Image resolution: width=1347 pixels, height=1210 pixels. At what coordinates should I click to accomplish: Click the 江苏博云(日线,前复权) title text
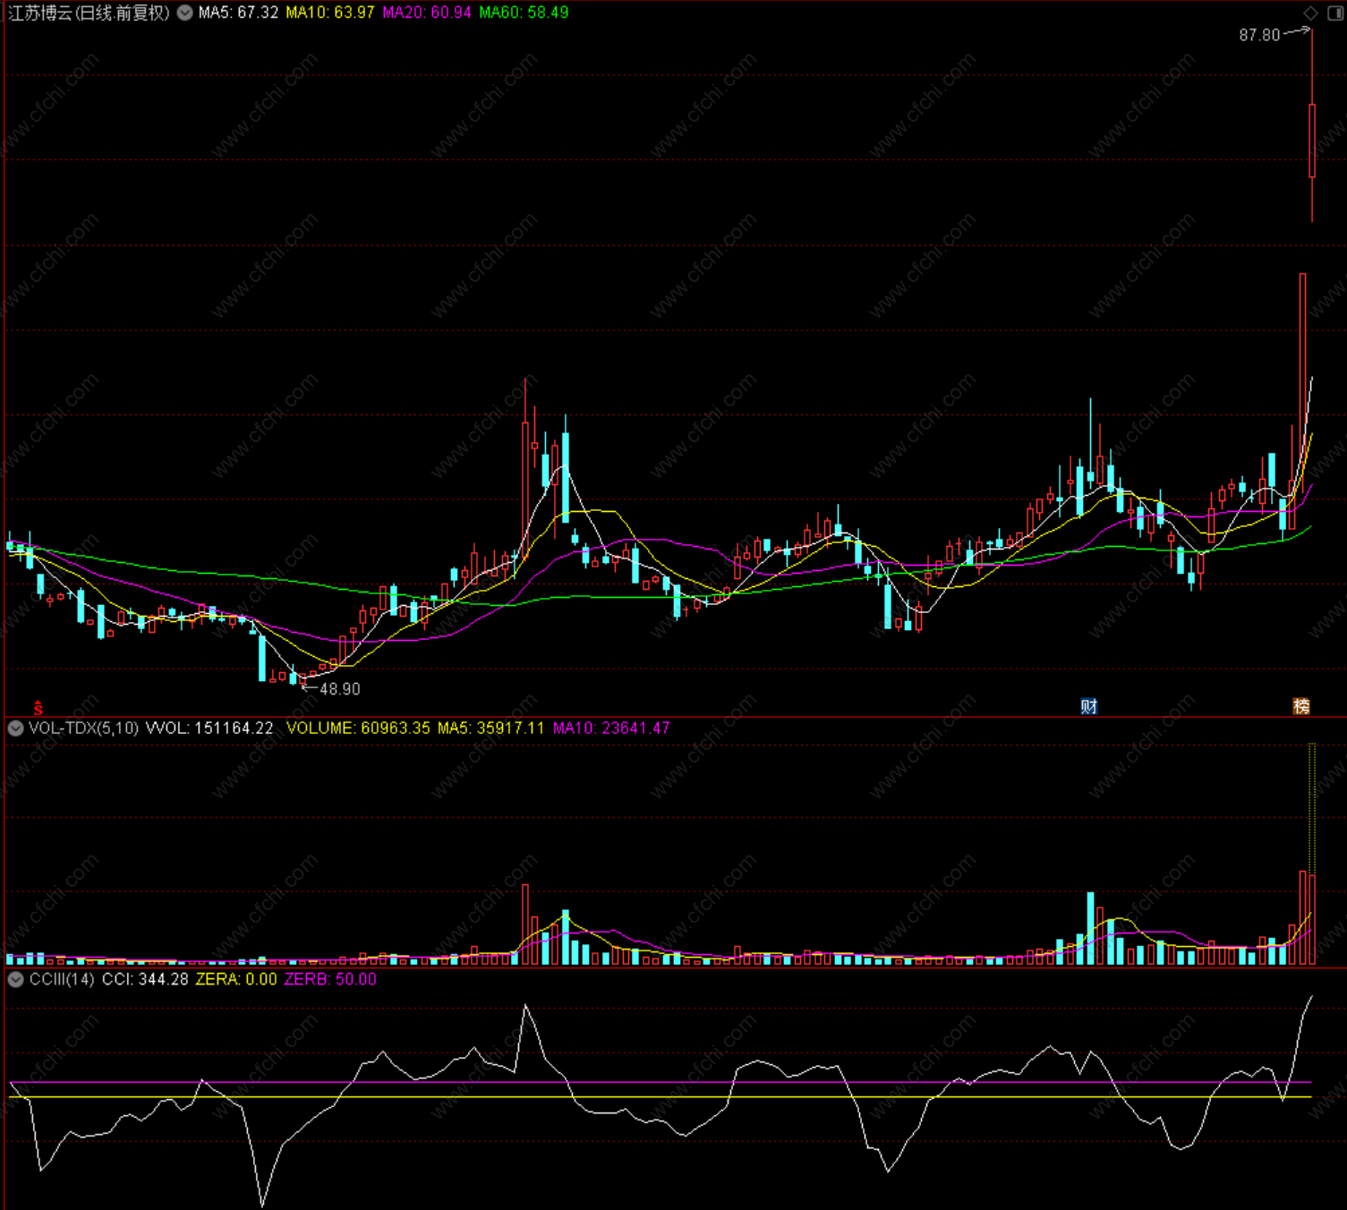[89, 13]
